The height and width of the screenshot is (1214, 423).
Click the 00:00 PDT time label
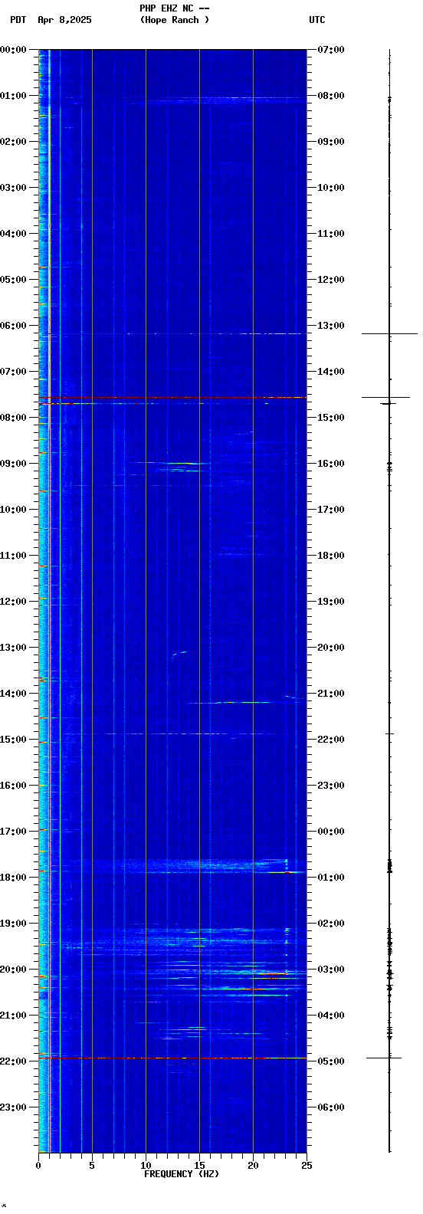(x=13, y=50)
